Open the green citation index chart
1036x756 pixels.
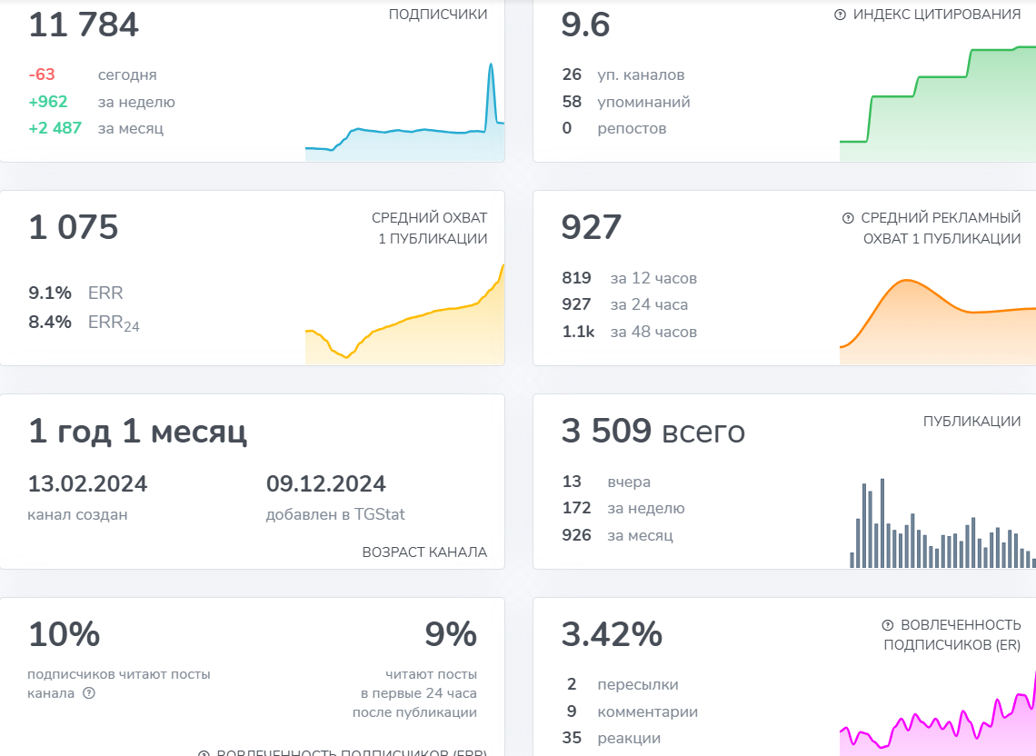point(938,104)
